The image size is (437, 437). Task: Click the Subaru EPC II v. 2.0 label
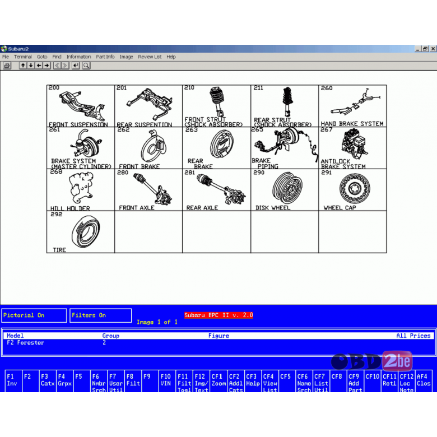(218, 315)
